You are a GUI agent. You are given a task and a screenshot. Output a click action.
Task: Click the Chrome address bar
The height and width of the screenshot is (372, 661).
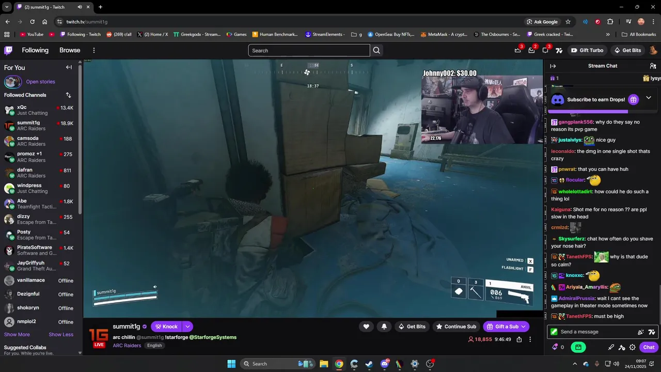pyautogui.click(x=289, y=22)
